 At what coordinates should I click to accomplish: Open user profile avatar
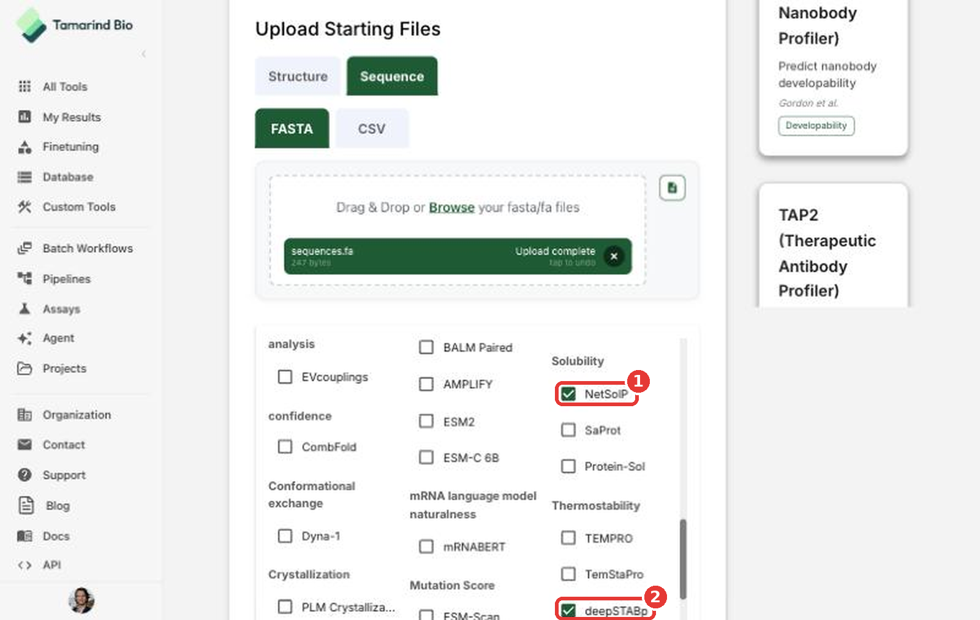pyautogui.click(x=81, y=600)
